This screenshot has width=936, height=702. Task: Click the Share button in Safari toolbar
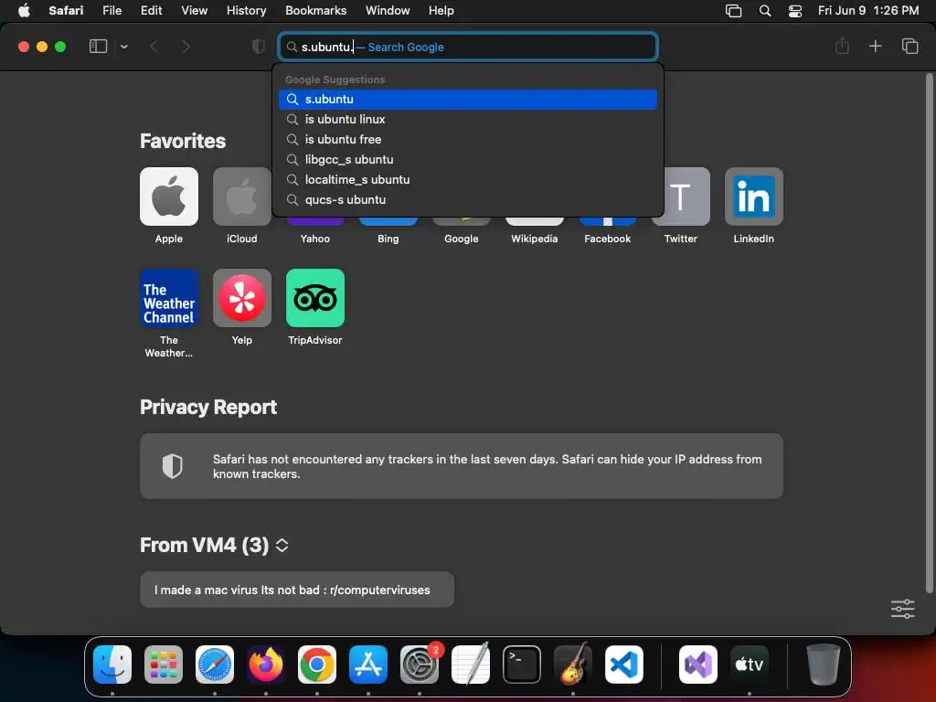(x=842, y=46)
